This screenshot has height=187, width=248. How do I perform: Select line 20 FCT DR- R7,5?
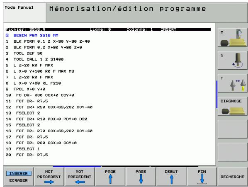(x=27, y=155)
